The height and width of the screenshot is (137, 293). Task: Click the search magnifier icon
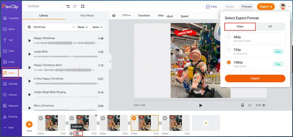coord(29,27)
